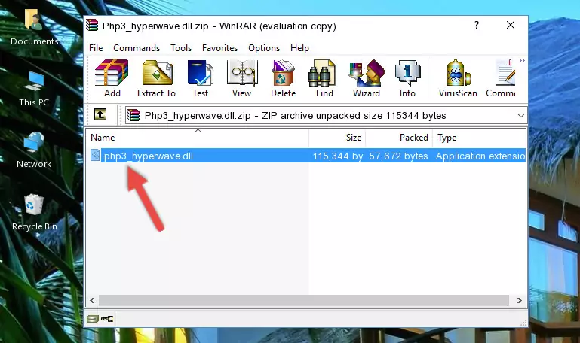This screenshot has height=343, width=580.
Task: Select the php3_hyperwave.dll file name
Action: [149, 156]
